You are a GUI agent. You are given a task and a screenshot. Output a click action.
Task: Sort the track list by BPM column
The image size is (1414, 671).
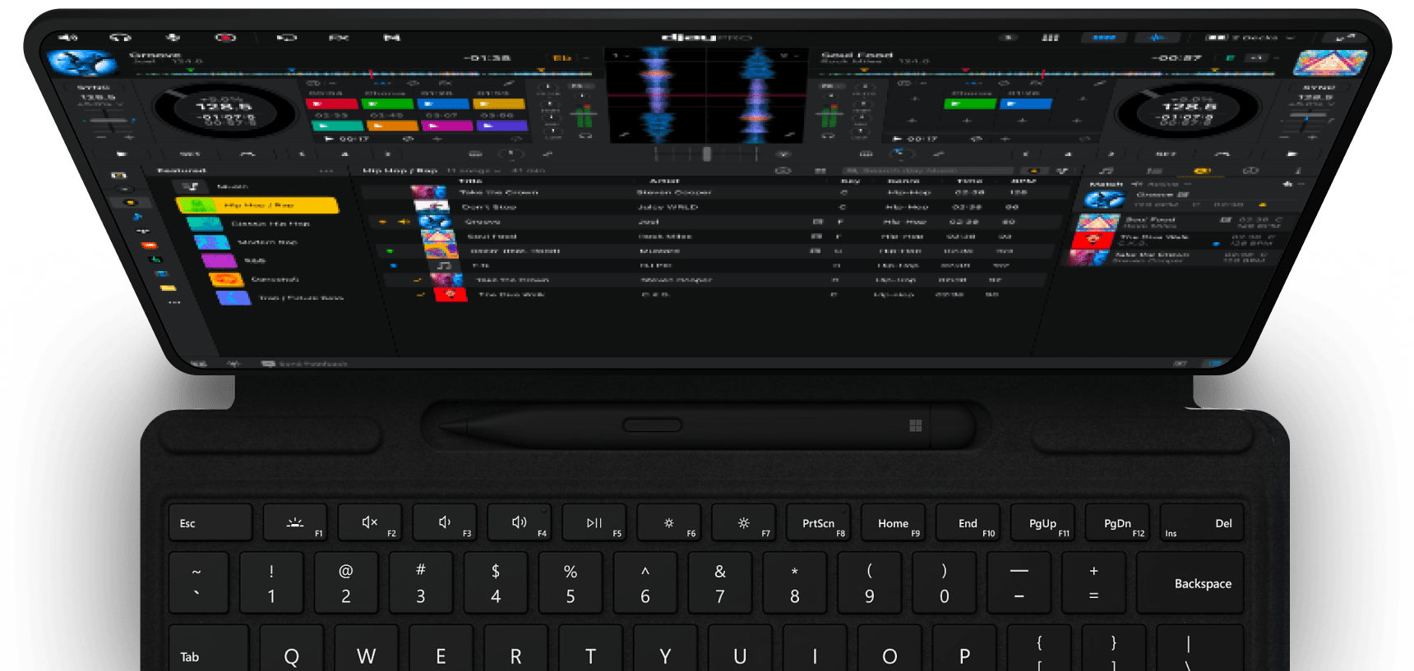point(1024,181)
